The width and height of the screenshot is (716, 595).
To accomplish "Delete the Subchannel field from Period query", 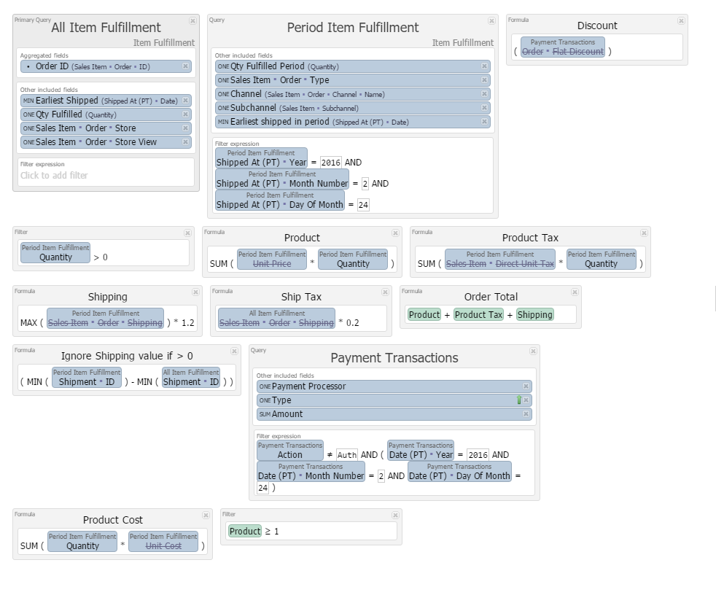I will coord(484,108).
